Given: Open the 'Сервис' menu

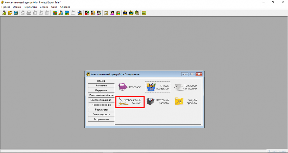Looking at the screenshot, I should coord(44,7).
